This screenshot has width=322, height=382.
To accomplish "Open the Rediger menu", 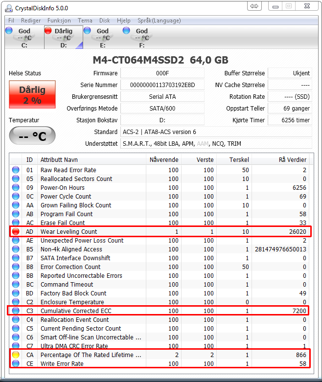I will (x=31, y=21).
